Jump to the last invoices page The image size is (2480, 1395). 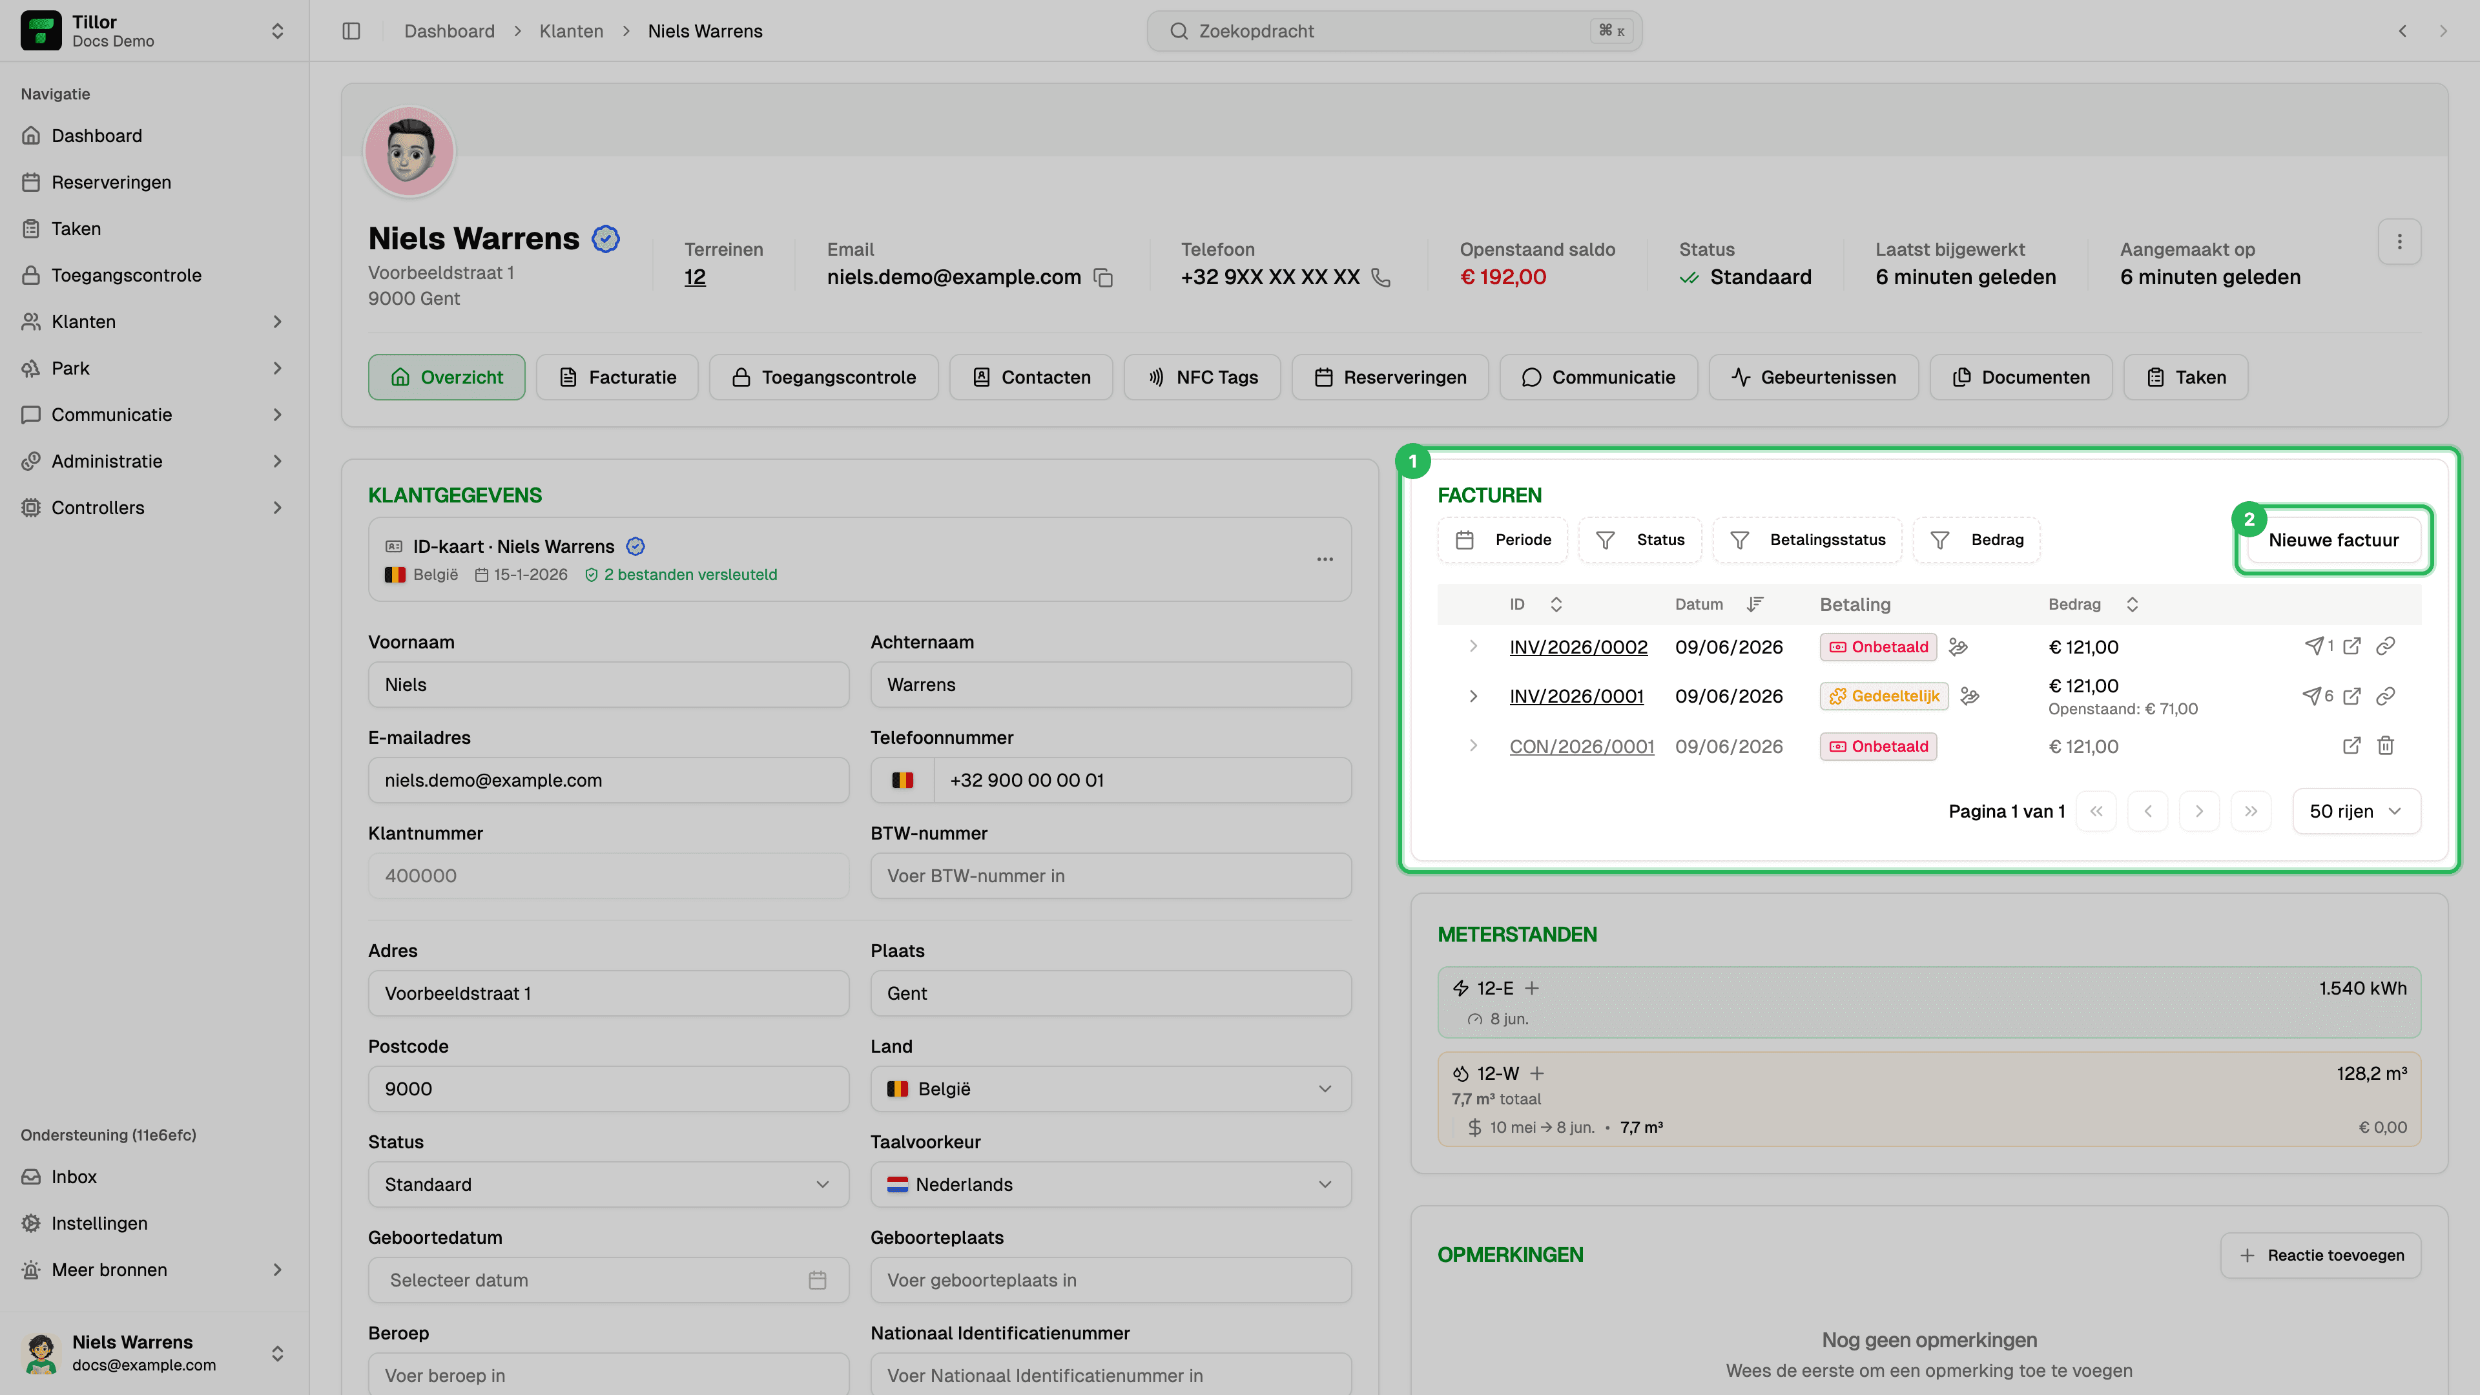(2251, 812)
